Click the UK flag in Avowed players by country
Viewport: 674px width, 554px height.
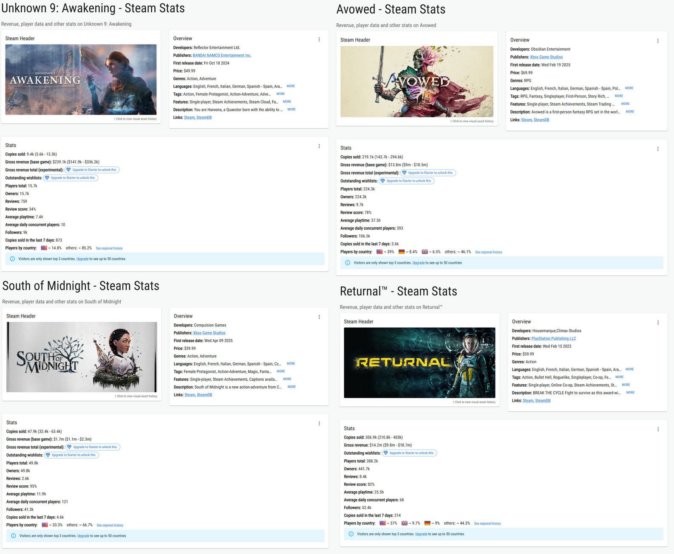pos(425,252)
